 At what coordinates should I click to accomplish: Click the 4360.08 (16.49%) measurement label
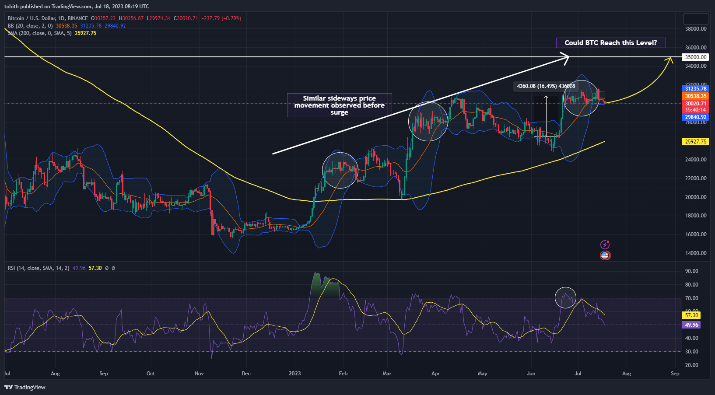click(546, 86)
